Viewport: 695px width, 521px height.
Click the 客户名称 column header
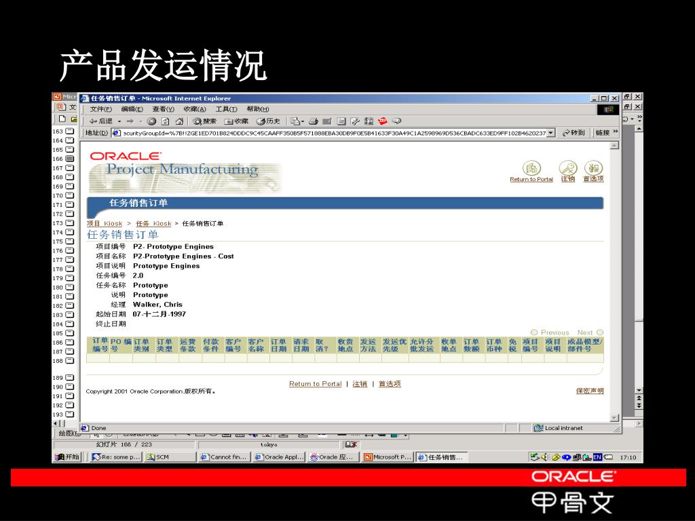click(x=256, y=345)
